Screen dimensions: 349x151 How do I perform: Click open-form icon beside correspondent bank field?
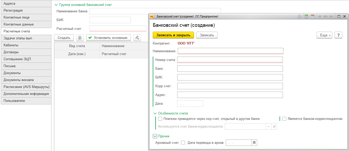(274, 127)
